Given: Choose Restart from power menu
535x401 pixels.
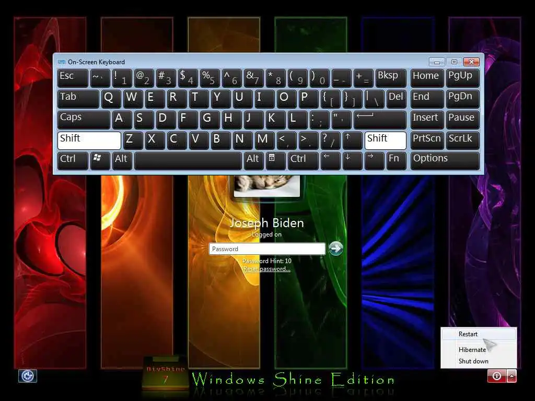Looking at the screenshot, I should coord(479,334).
